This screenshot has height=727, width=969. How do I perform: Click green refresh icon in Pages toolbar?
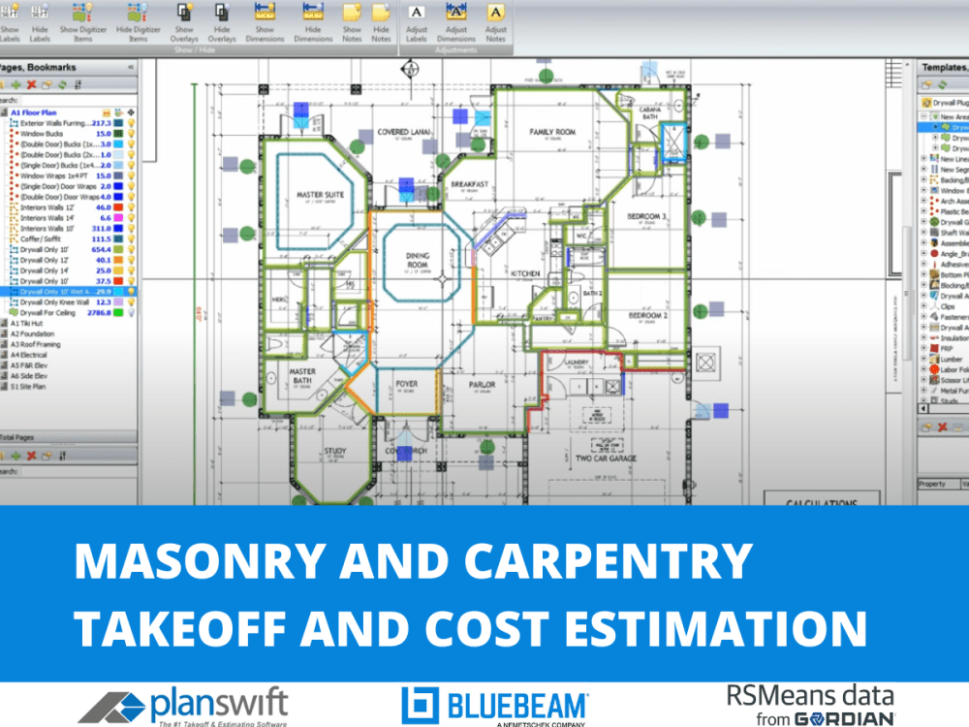coord(62,84)
